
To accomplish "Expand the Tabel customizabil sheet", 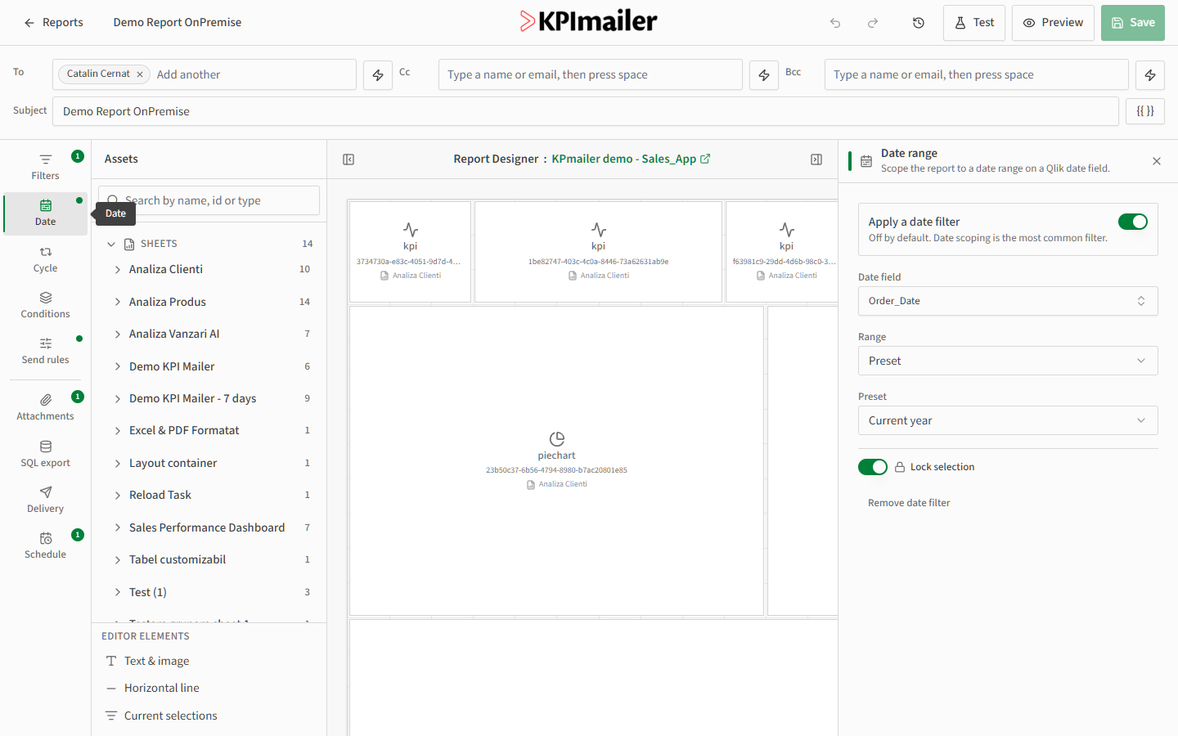I will pos(118,559).
